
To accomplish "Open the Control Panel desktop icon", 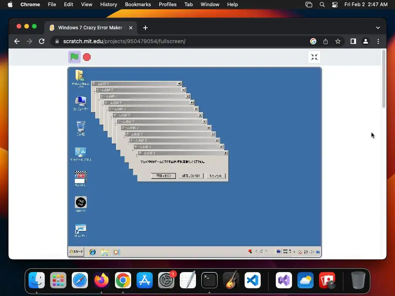I will pyautogui.click(x=81, y=154).
